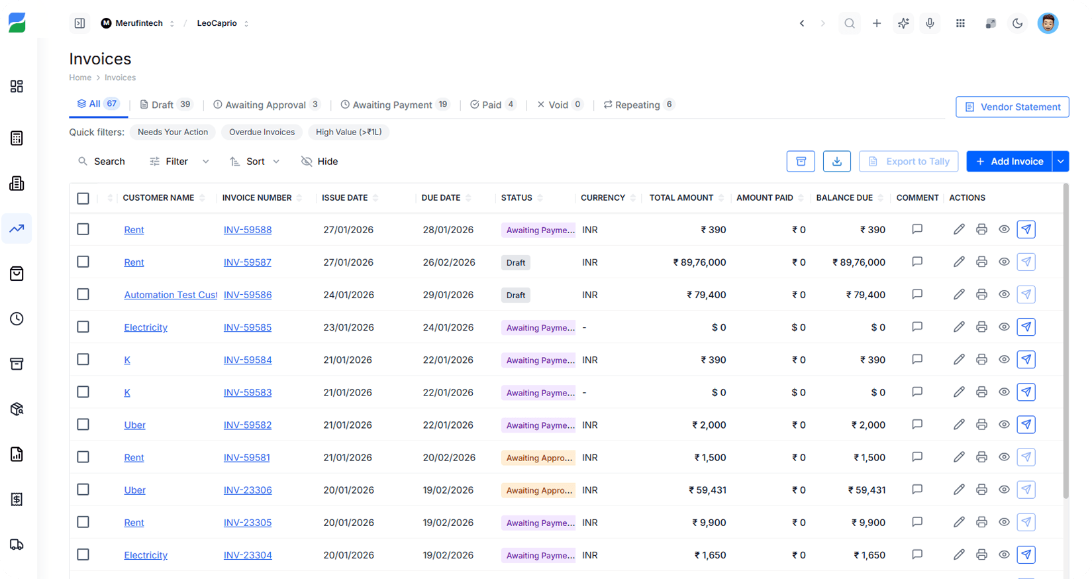Check the select-all checkbox in table header
The image size is (1092, 579).
[x=83, y=198]
